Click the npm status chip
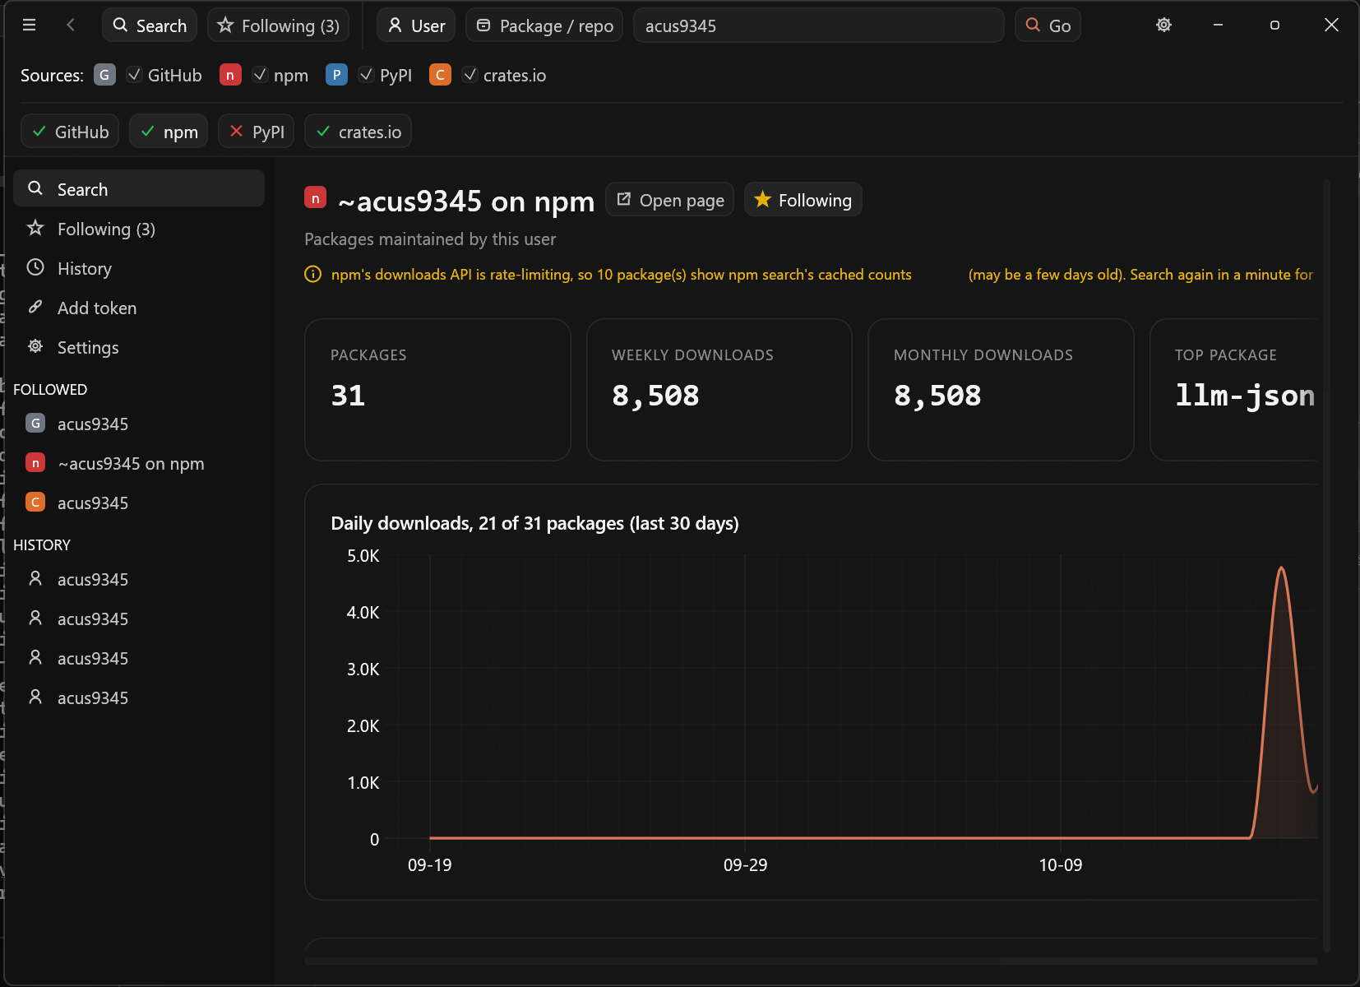The height and width of the screenshot is (987, 1360). pos(169,132)
